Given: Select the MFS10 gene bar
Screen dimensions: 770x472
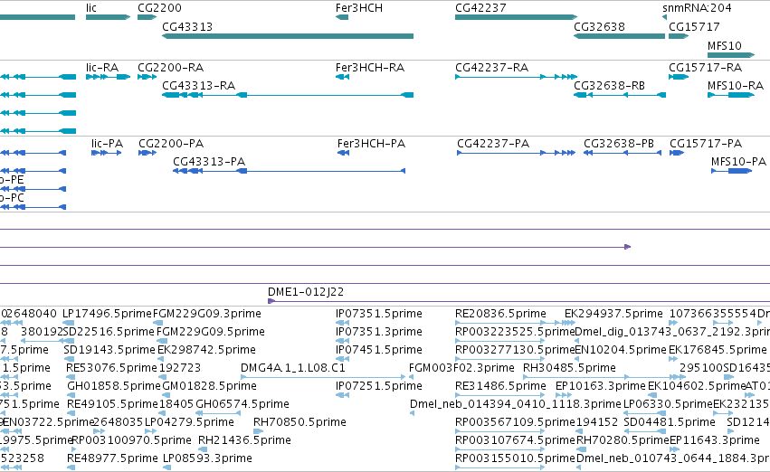Looking at the screenshot, I should [x=731, y=55].
